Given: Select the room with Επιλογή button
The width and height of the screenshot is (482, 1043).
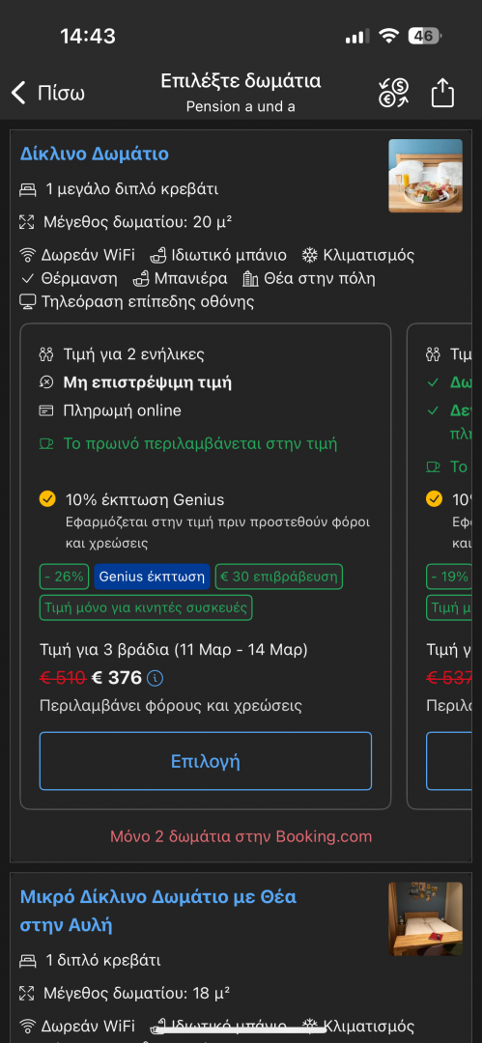Looking at the screenshot, I should [206, 761].
